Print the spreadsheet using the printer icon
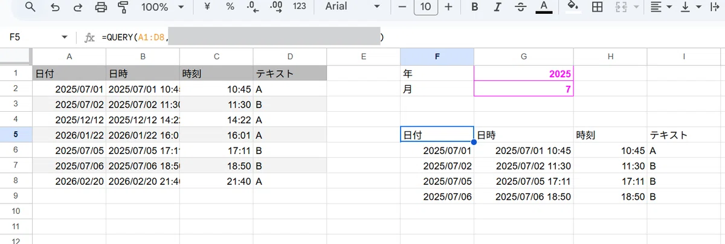This screenshot has height=244, width=725. tap(101, 7)
